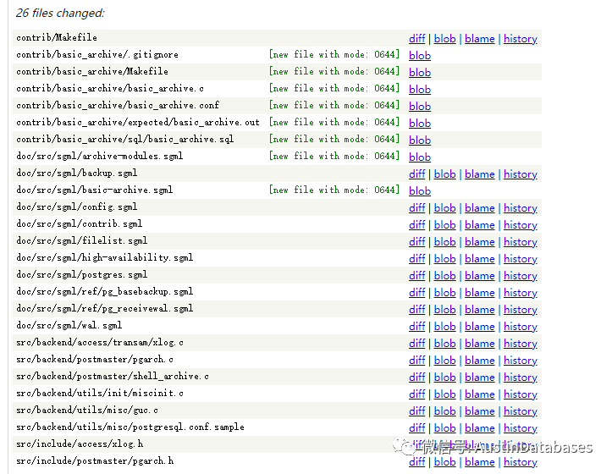
Task: Open blame for doc/src/sgml/postgres.sgml
Action: coord(479,276)
